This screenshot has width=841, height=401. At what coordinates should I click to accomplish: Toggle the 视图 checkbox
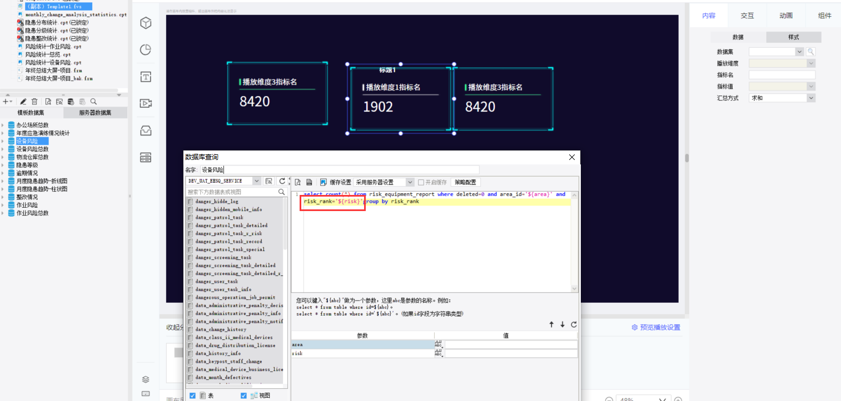(243, 395)
